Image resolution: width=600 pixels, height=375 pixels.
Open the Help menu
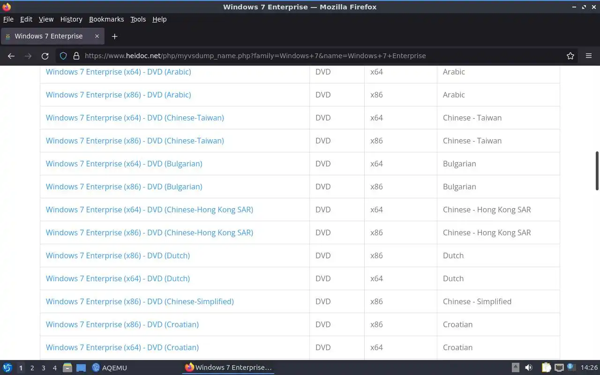tap(159, 19)
